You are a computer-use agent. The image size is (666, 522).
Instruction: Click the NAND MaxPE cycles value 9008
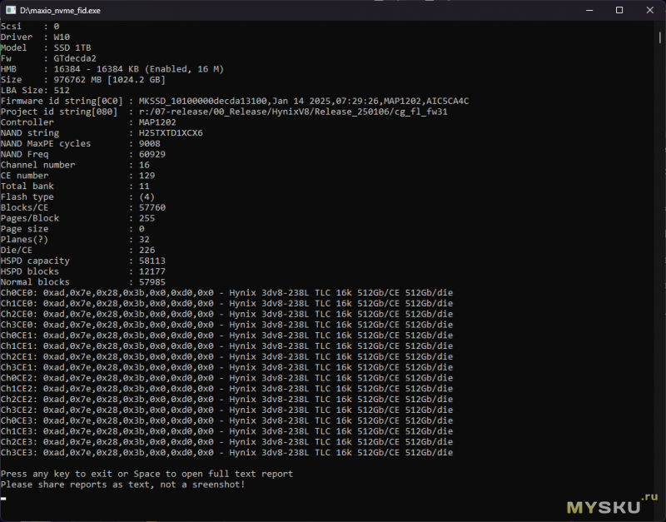pyautogui.click(x=150, y=143)
